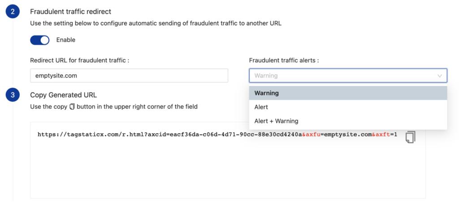Click the Redirect URL for fraudulent traffic label
Screen dimensions: 459x203
(80, 60)
